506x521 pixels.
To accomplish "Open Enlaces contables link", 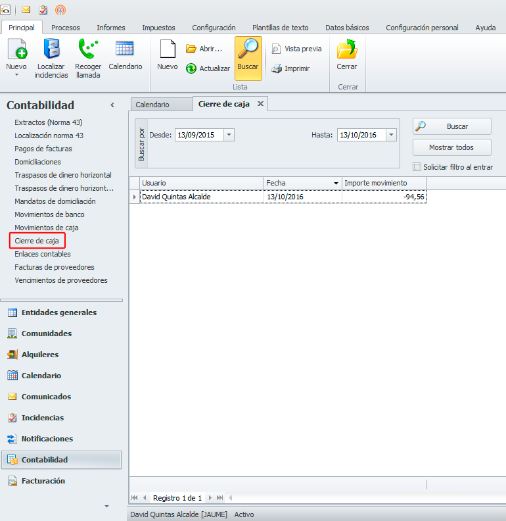I will coord(43,254).
